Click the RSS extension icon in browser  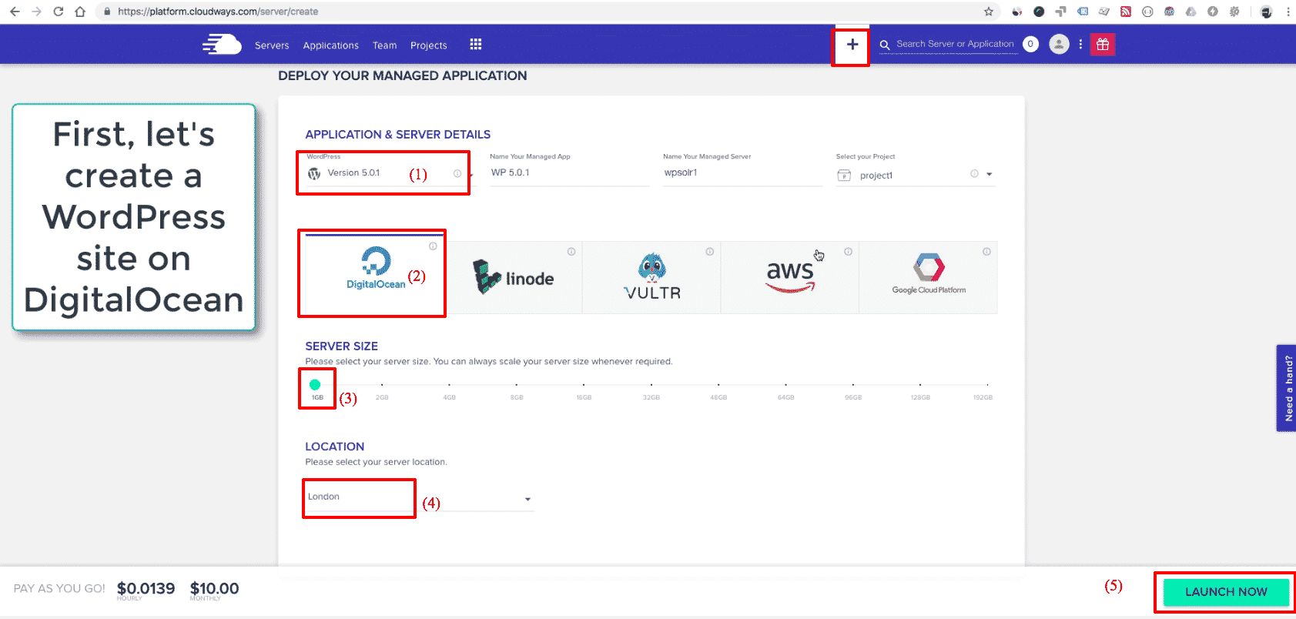click(x=1126, y=12)
